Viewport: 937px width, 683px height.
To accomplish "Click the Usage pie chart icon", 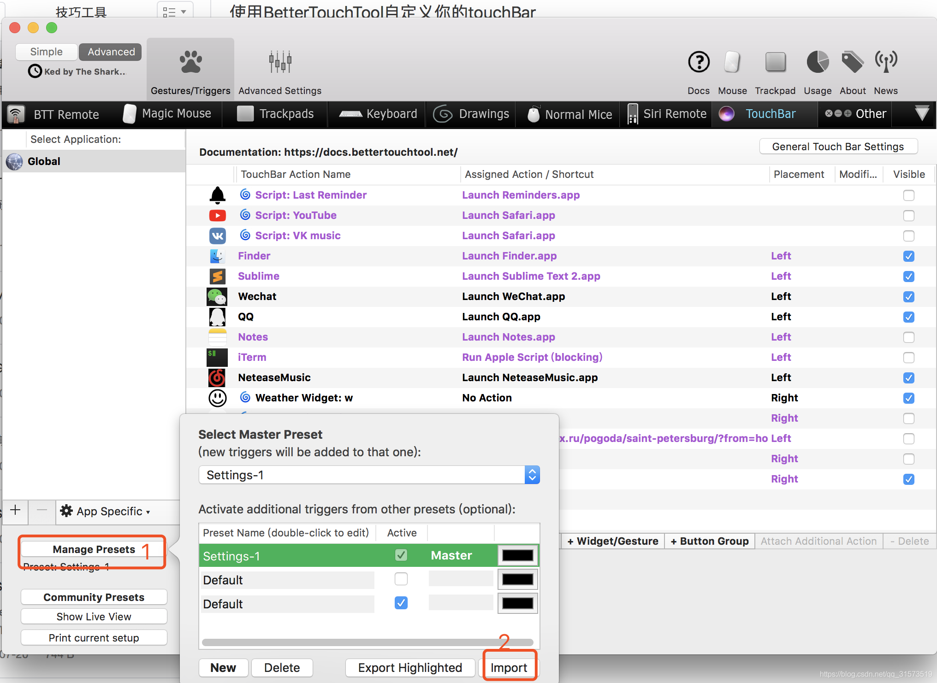I will pyautogui.click(x=817, y=63).
